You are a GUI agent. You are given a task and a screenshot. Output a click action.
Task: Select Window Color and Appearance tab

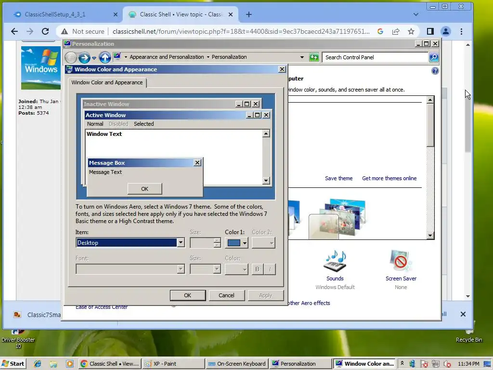click(107, 82)
